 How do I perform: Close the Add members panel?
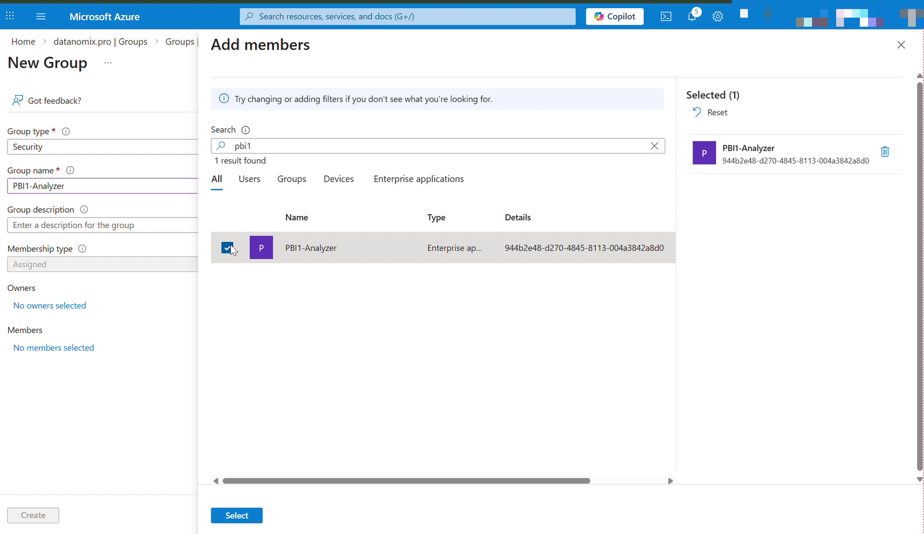901,44
